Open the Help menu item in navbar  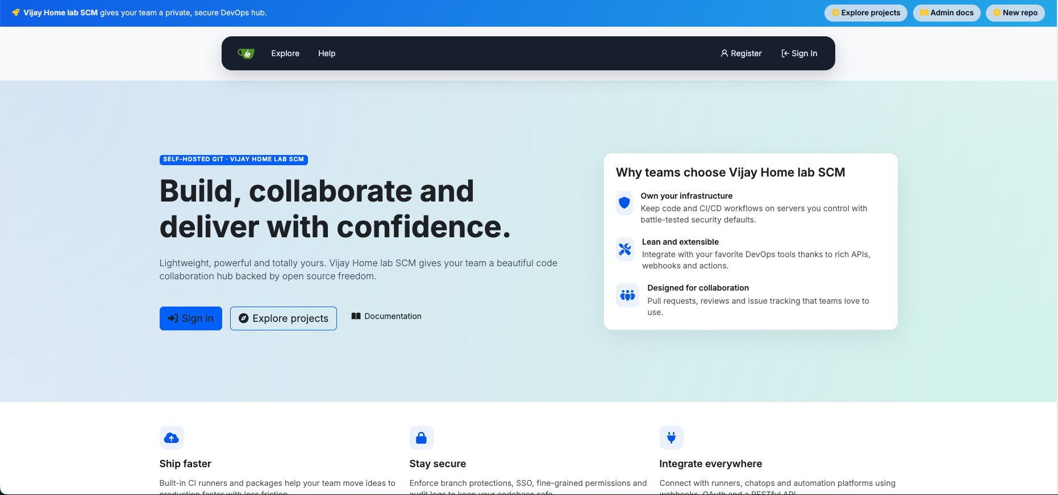click(x=327, y=53)
